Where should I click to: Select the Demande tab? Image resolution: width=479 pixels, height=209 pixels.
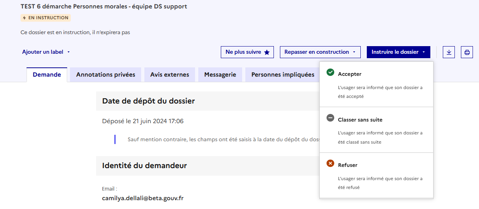coord(47,75)
